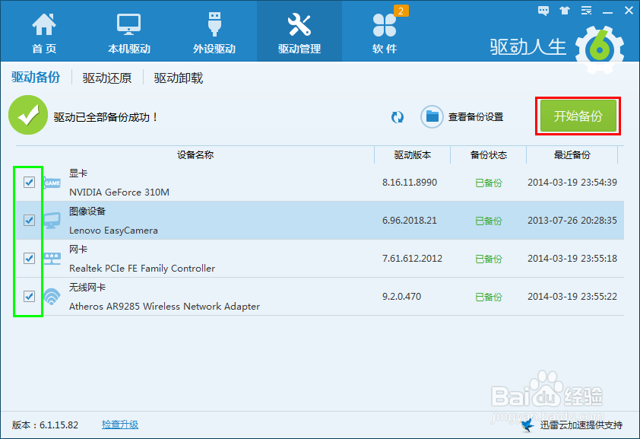
Task: Click 迅雷云加速提供支持 text
Action: tap(581, 425)
